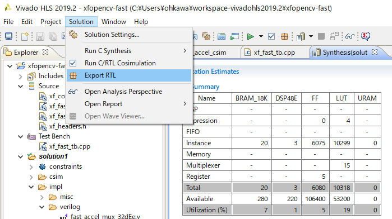Screen dimensions: 392x219
Task: Click the Analysis perspective glasses toolbar icon
Action: pos(350,36)
